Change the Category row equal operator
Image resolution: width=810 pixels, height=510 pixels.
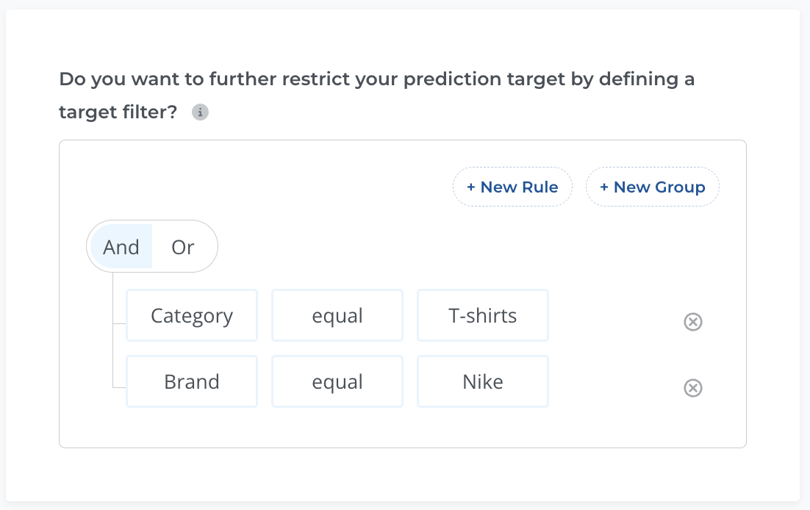[337, 315]
